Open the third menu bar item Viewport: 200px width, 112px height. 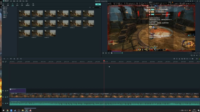[17, 1]
